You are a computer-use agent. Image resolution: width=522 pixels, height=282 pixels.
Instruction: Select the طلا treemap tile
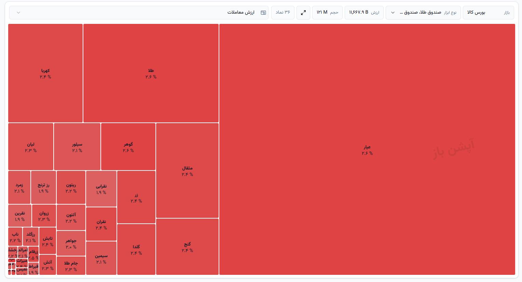151,73
